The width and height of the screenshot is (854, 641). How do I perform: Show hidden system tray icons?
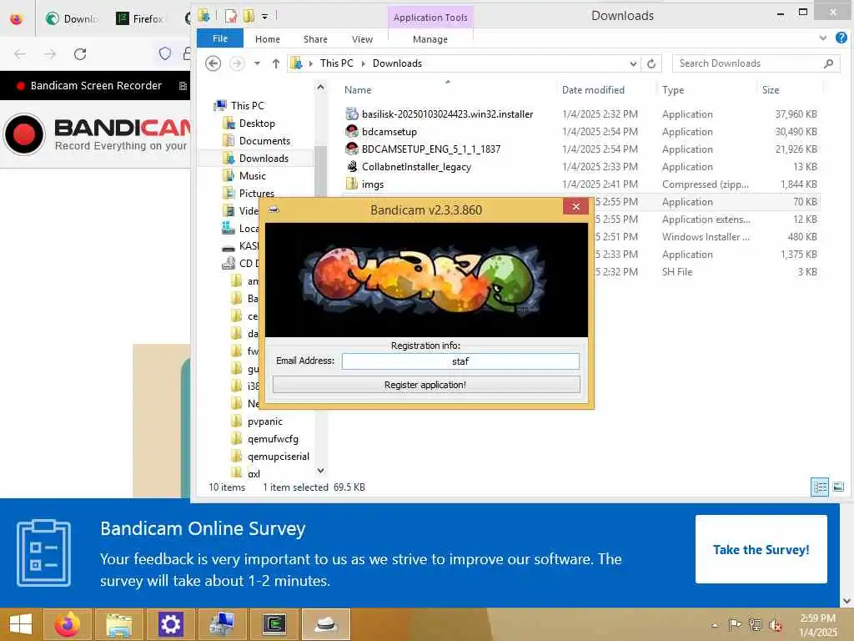(715, 625)
